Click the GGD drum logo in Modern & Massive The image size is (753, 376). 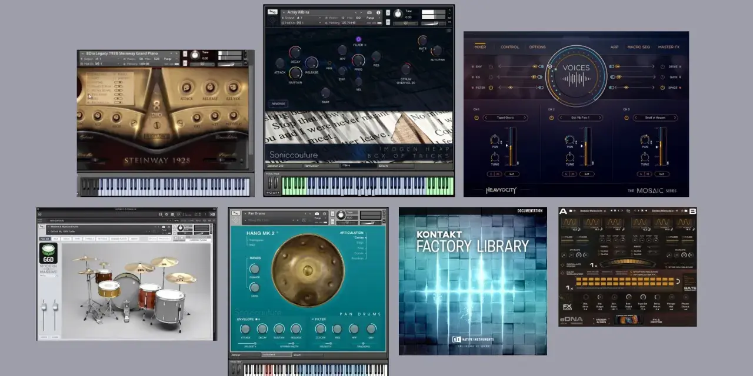coord(48,254)
